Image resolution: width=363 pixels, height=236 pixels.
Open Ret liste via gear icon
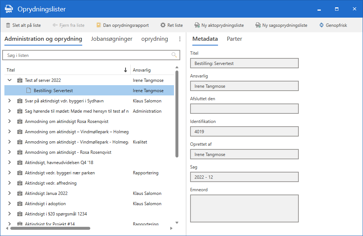point(163,25)
